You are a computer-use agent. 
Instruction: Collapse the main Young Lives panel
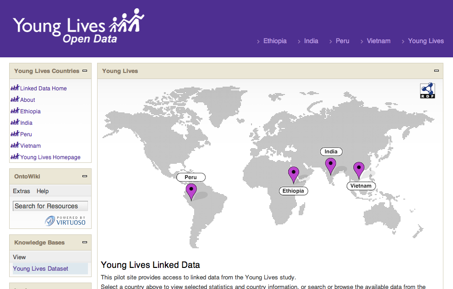click(437, 71)
